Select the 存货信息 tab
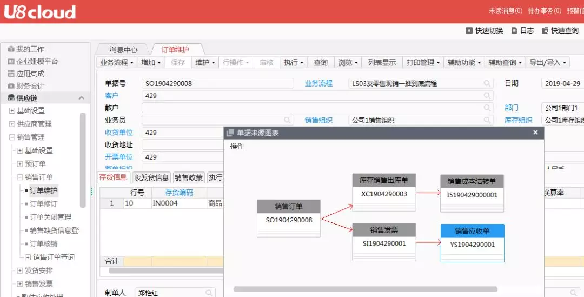Viewport: 584px width, 297px height. tap(113, 177)
